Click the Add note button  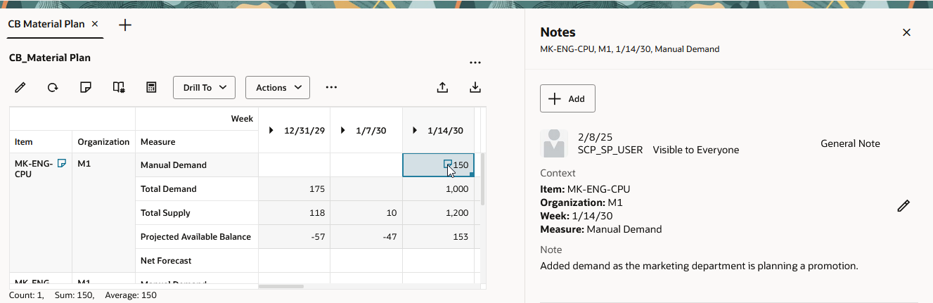coord(567,98)
